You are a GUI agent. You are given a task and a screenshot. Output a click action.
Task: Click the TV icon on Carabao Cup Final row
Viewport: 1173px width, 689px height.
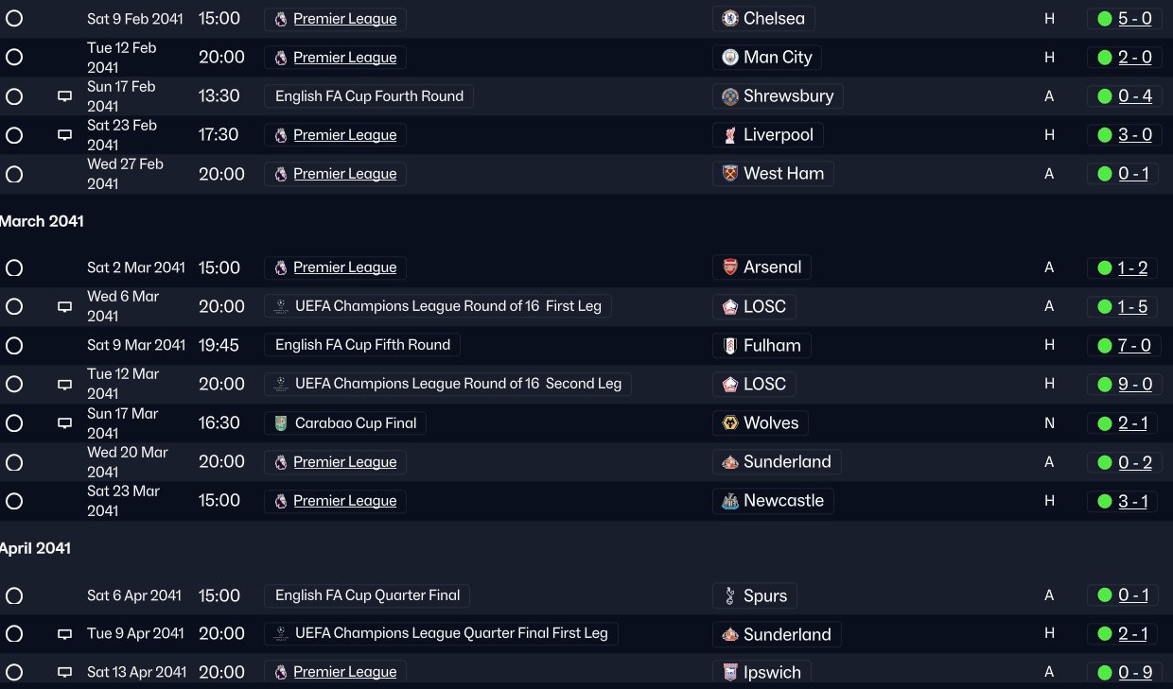(64, 423)
